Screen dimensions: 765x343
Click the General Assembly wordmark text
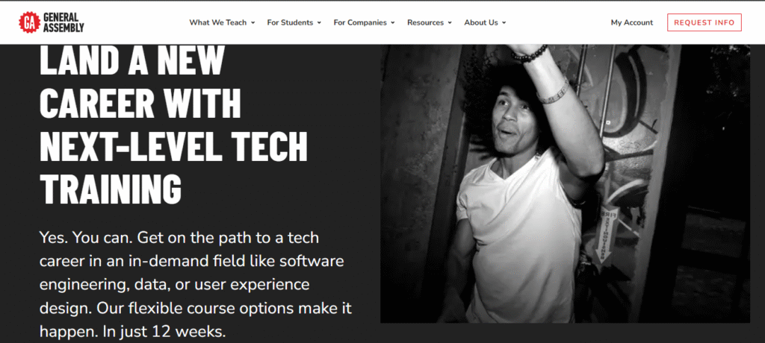64,22
